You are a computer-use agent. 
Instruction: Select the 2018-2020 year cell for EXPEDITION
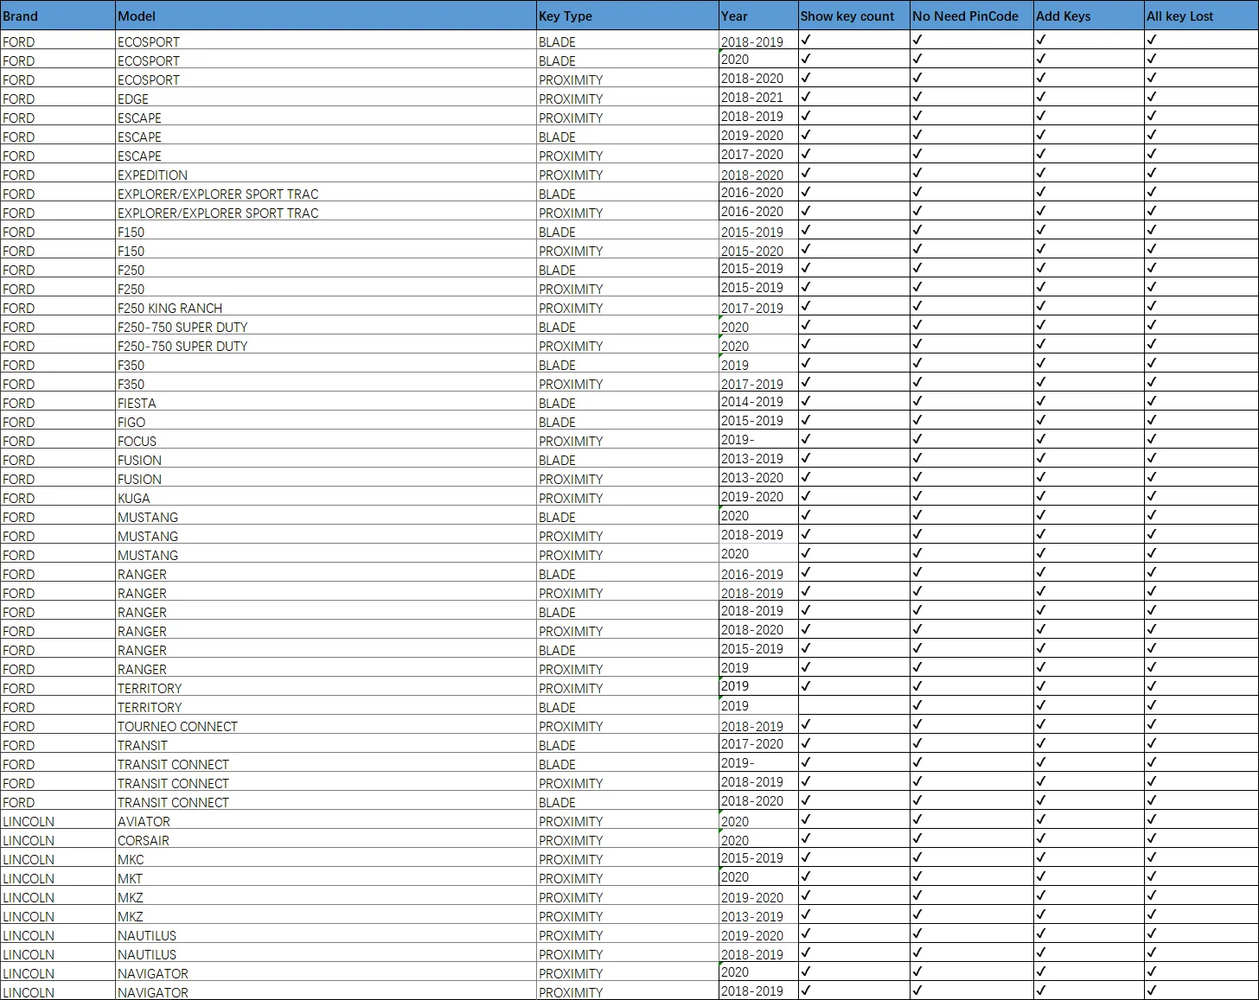[758, 175]
